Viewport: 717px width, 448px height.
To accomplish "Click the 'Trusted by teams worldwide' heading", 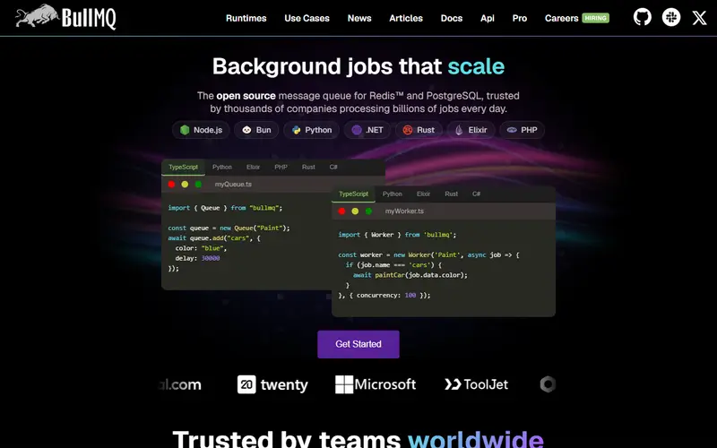I will click(x=358, y=439).
